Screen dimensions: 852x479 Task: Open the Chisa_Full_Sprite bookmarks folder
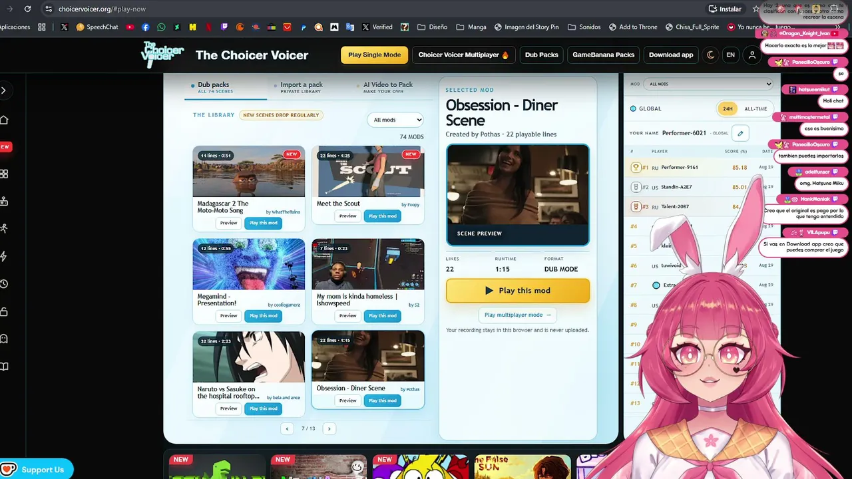coord(692,27)
